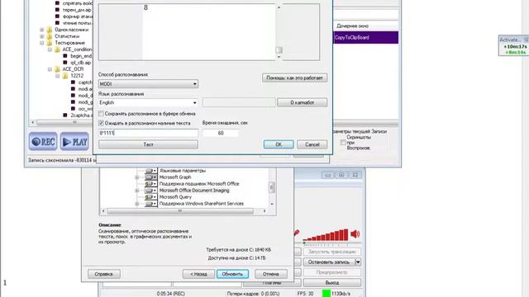Click the installer feature list horizontal scrollbar
The width and height of the screenshot is (529, 297).
pos(183,211)
